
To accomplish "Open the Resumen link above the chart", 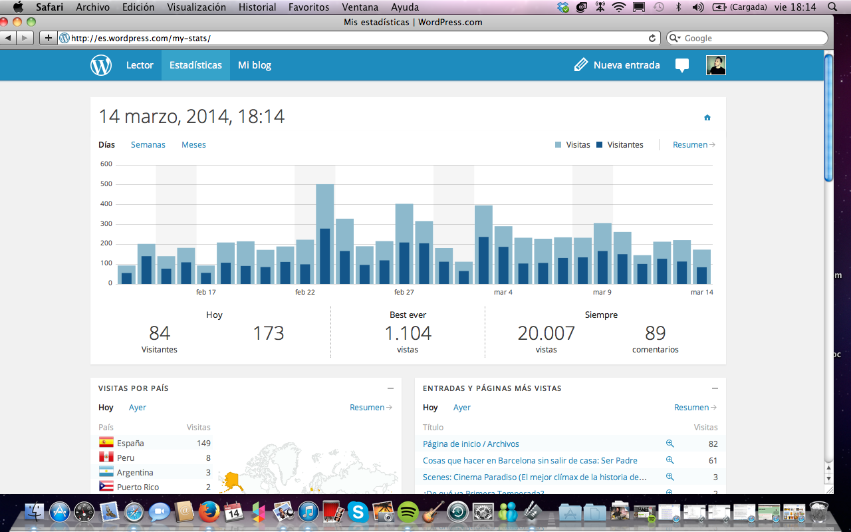I will [693, 145].
